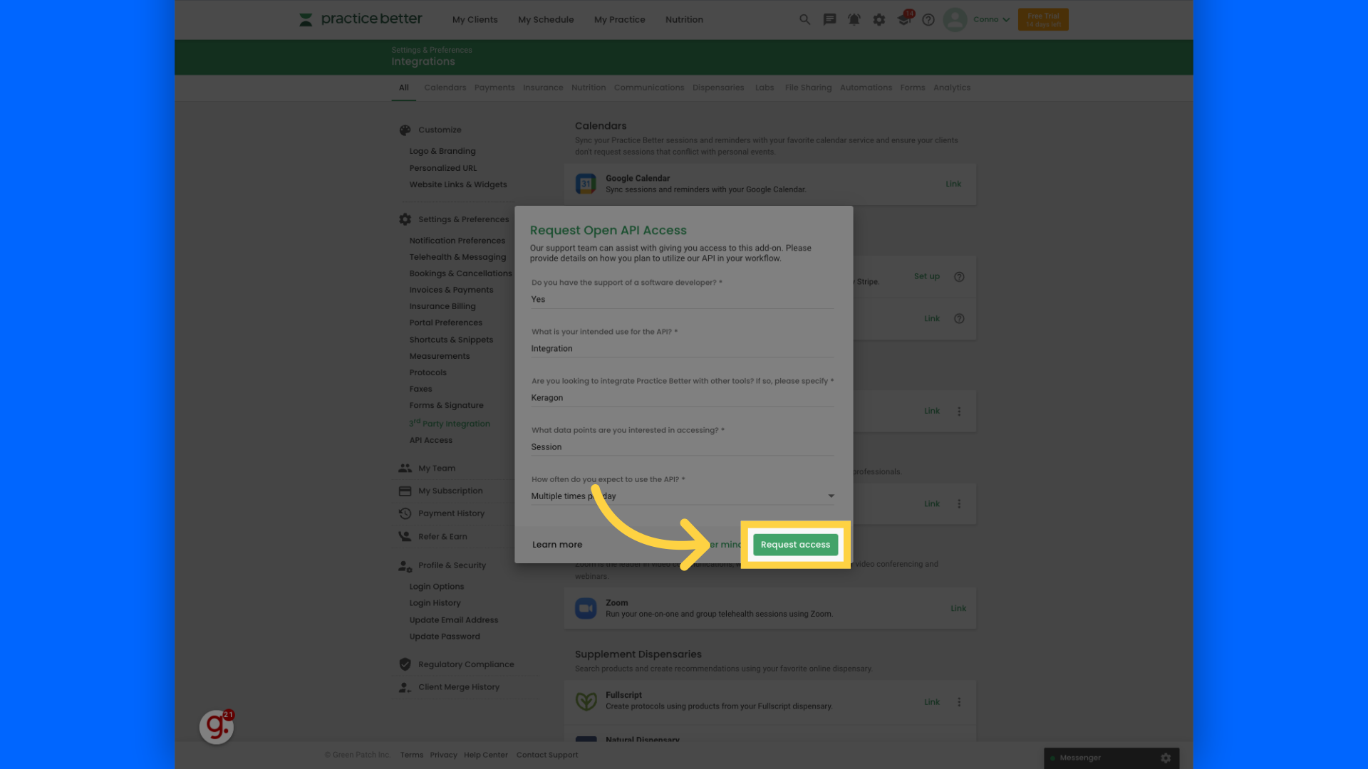Click the Practice Better logo
Image resolution: width=1368 pixels, height=769 pixels.
361,19
